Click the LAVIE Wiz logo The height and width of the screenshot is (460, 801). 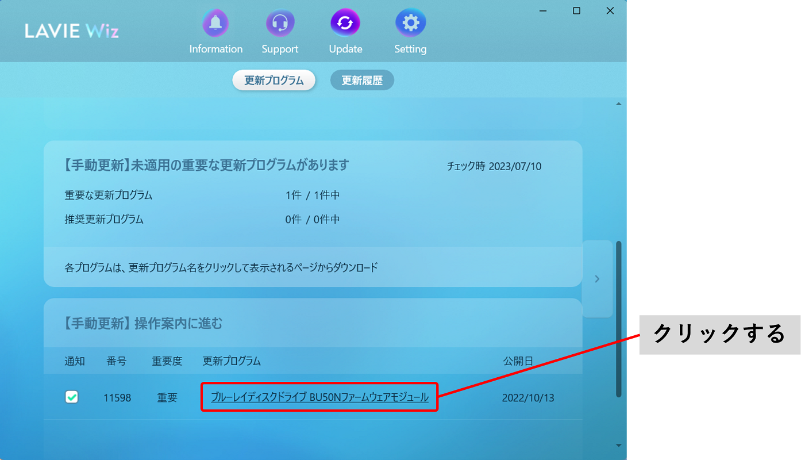(x=72, y=31)
